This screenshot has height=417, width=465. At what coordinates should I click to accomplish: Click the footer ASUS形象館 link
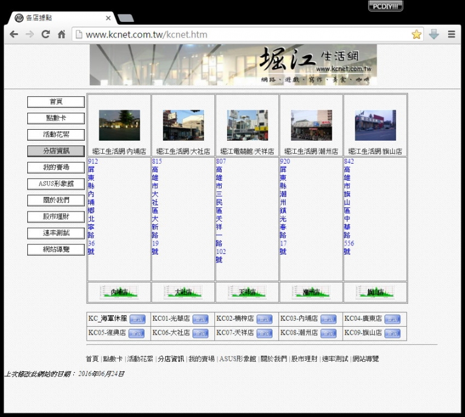point(237,359)
